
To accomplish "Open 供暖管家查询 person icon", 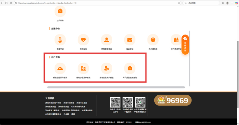I will (x=107, y=40).
